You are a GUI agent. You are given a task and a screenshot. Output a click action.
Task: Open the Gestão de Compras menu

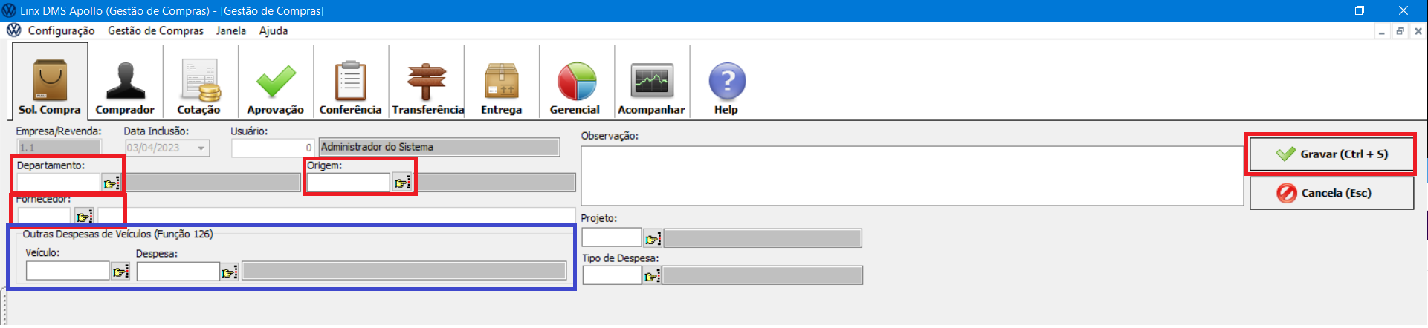pos(155,30)
